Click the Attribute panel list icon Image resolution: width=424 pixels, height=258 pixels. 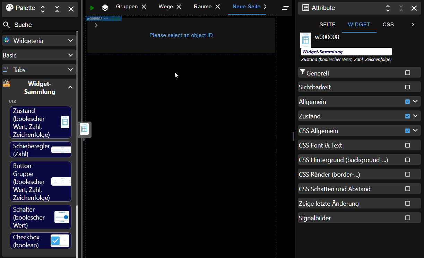pos(306,8)
